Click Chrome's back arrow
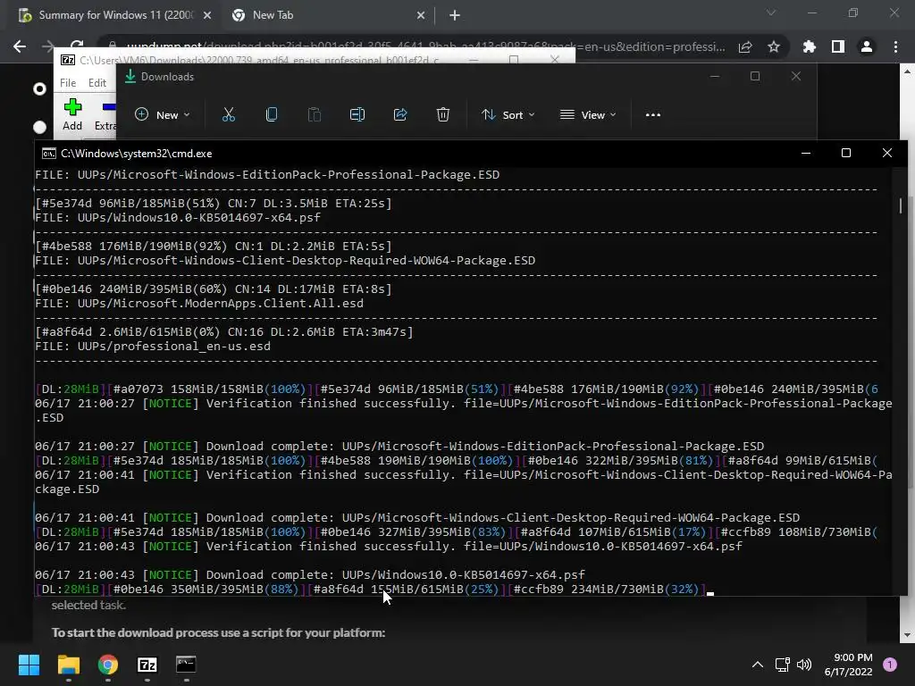915x686 pixels. coord(20,46)
